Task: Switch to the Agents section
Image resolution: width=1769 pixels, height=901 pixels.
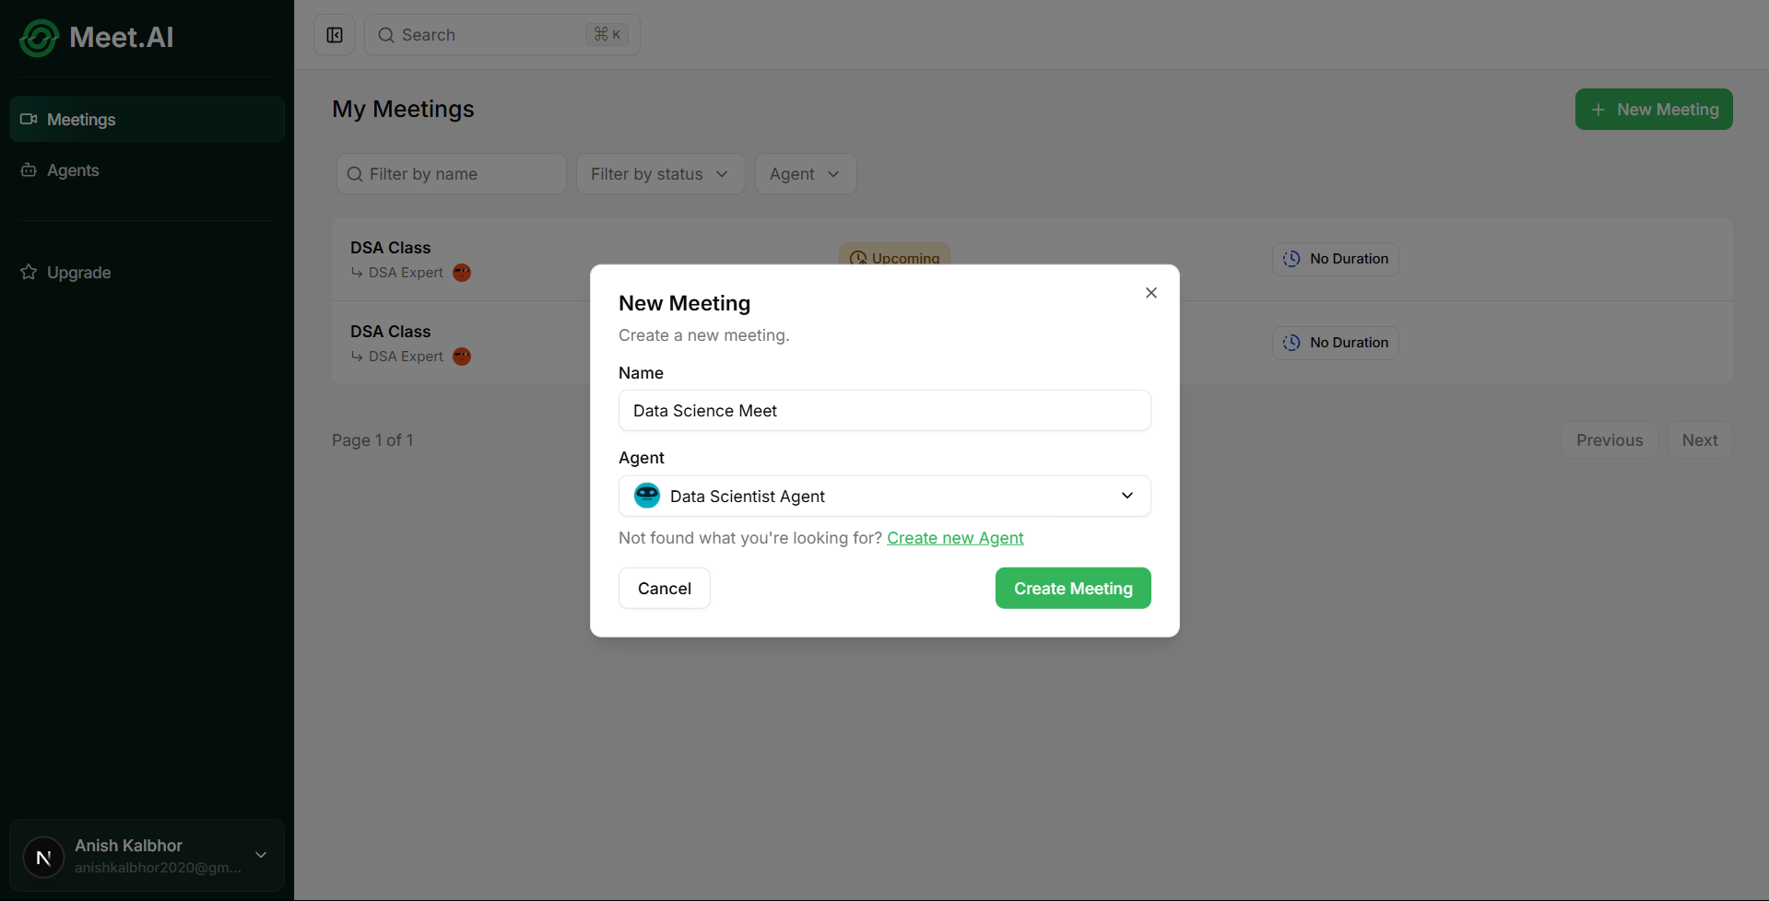Action: (x=72, y=170)
